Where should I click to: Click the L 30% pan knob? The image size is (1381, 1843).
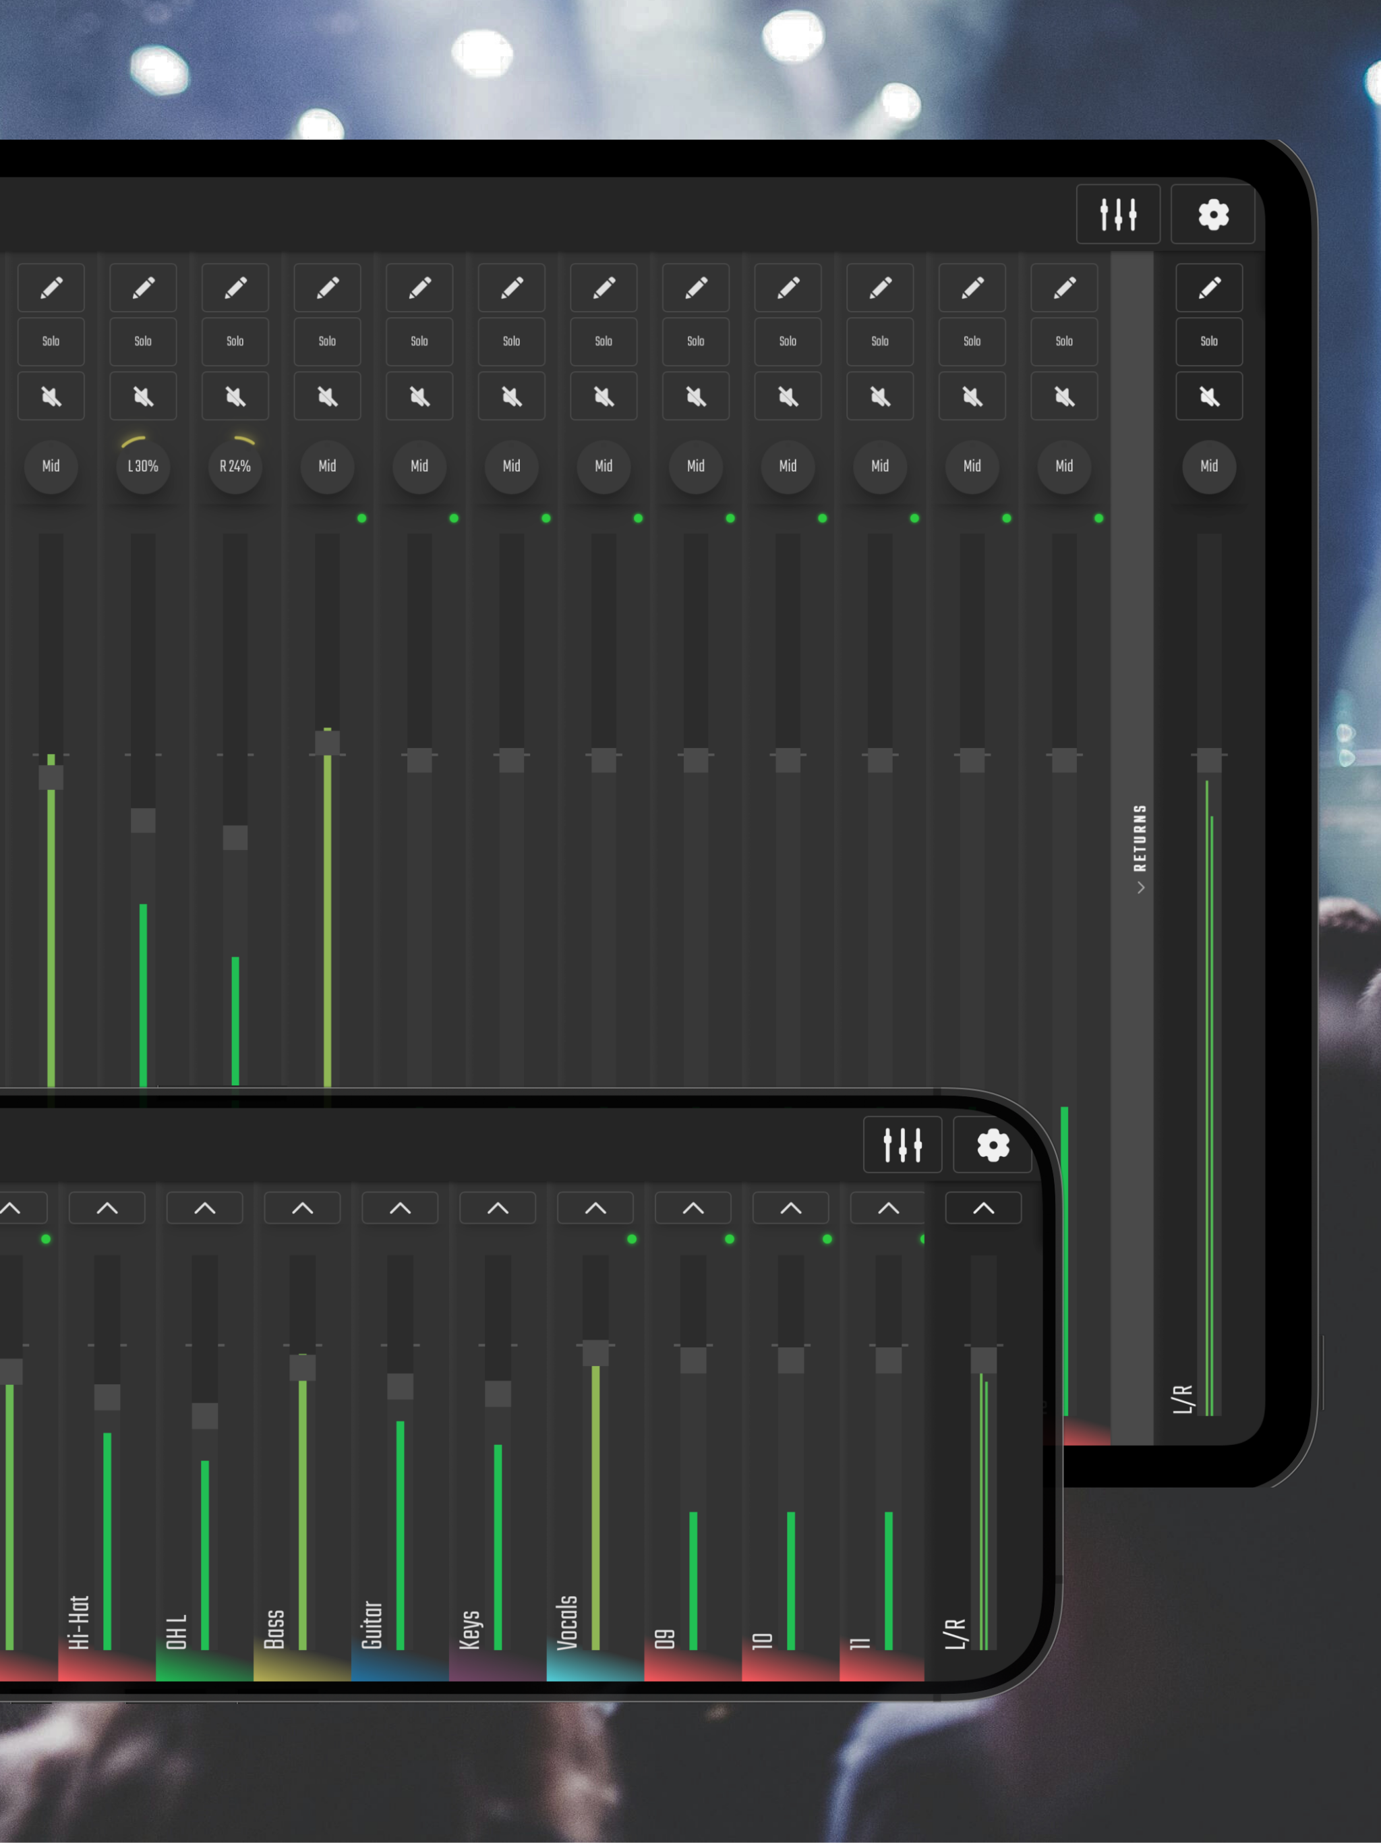(143, 465)
